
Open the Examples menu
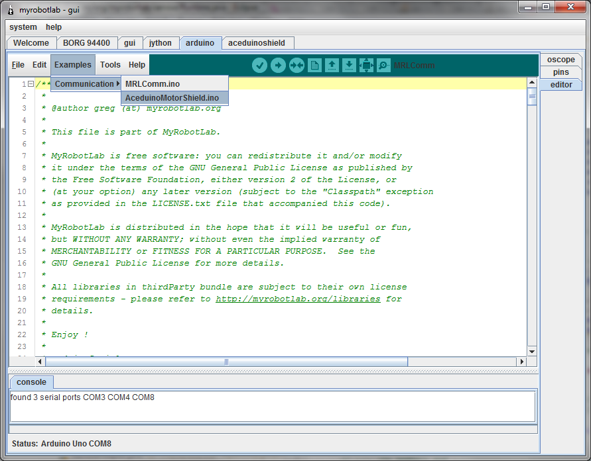point(73,65)
